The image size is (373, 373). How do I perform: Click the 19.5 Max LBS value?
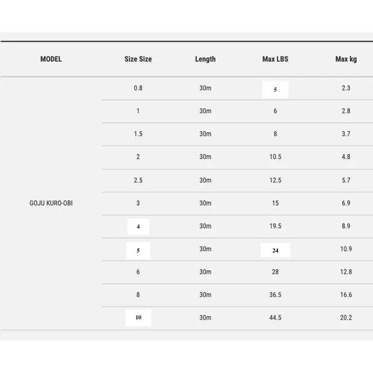point(275,226)
